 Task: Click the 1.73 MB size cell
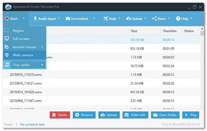pos(136,57)
